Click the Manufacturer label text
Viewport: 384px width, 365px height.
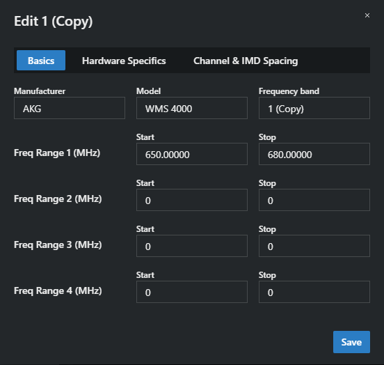coord(40,91)
